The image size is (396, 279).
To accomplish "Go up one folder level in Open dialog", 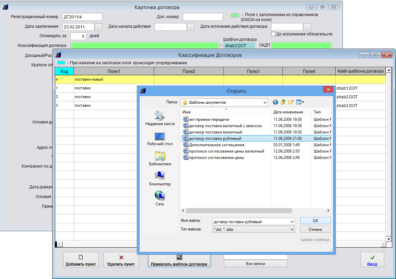I will click(x=283, y=102).
